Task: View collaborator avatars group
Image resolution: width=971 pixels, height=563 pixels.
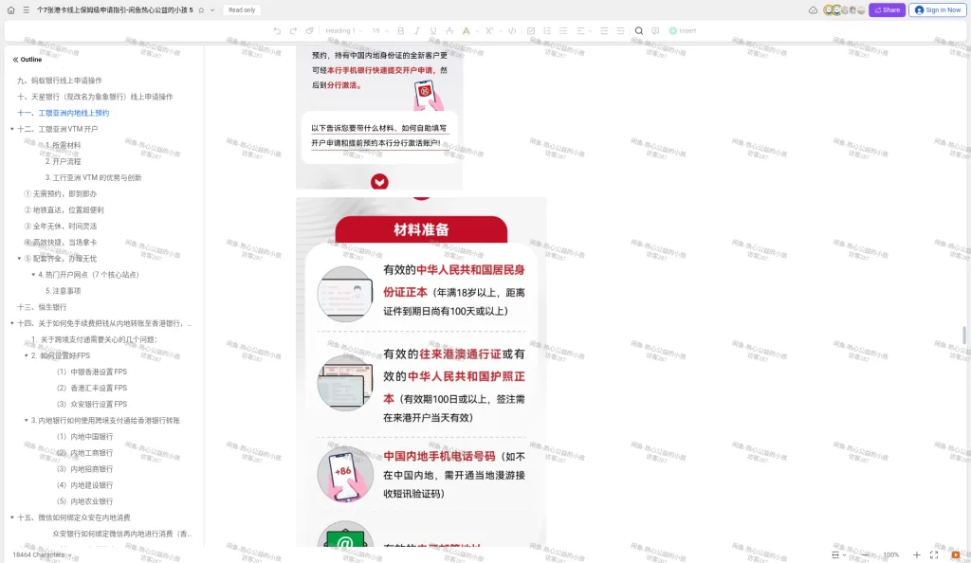Action: [844, 9]
